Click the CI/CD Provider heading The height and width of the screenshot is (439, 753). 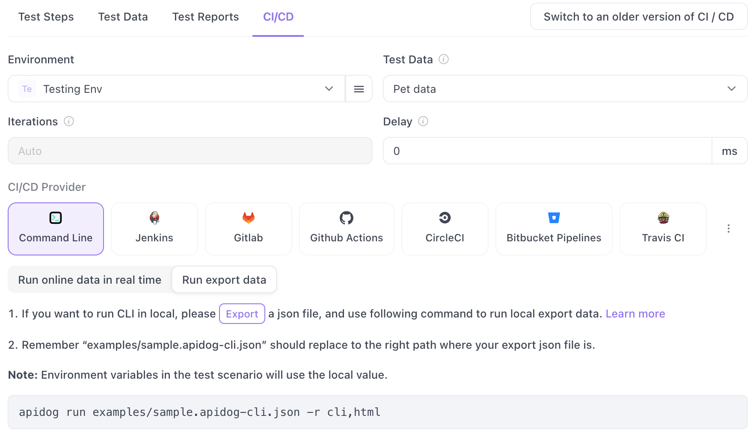(47, 187)
